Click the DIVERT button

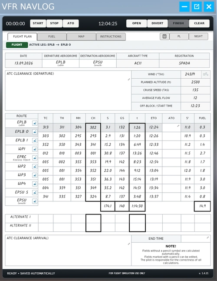157,23
